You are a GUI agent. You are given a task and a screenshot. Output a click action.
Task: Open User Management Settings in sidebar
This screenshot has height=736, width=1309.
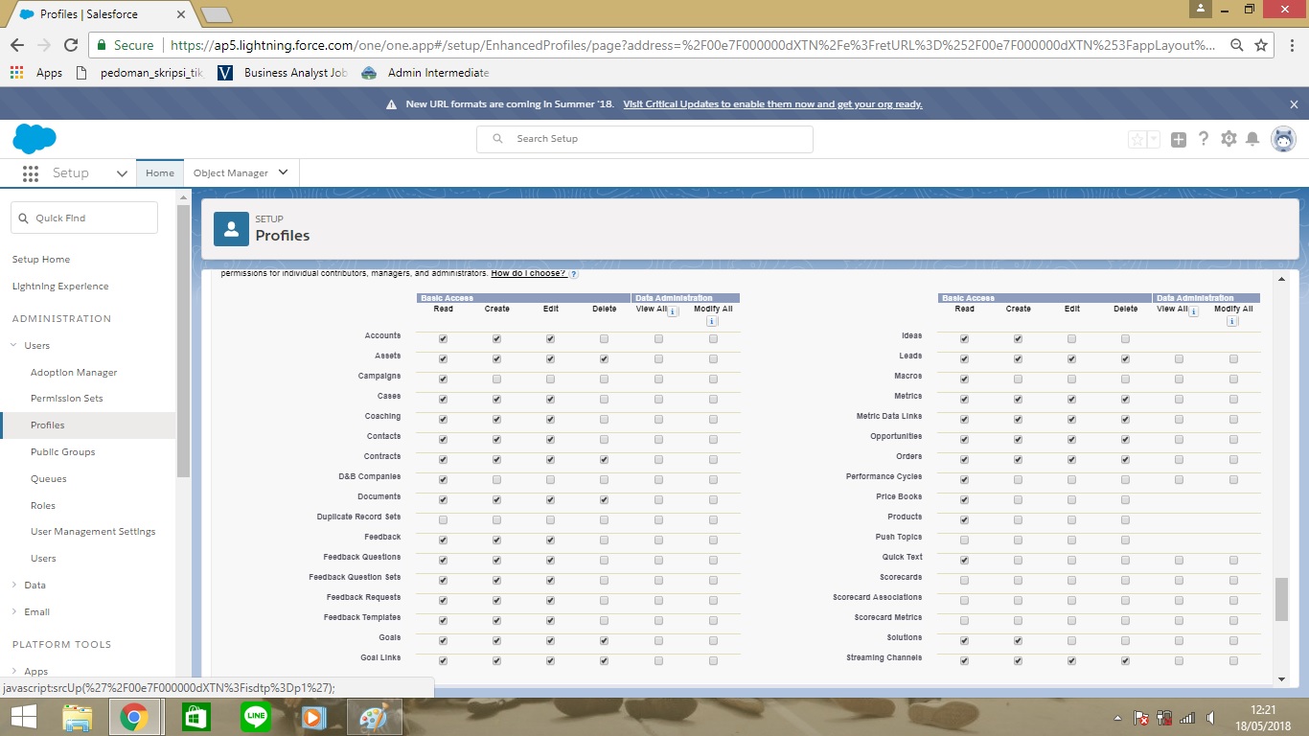coord(93,532)
